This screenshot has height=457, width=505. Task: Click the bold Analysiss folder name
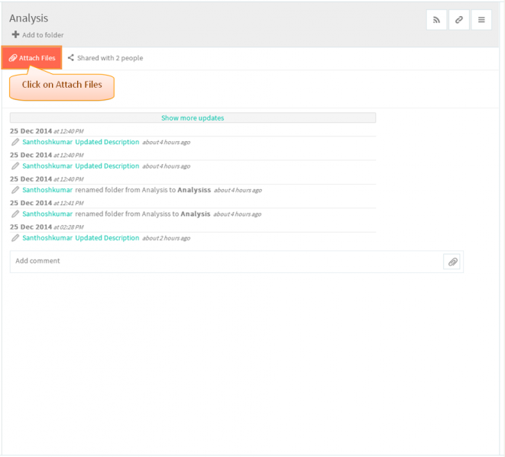(194, 190)
